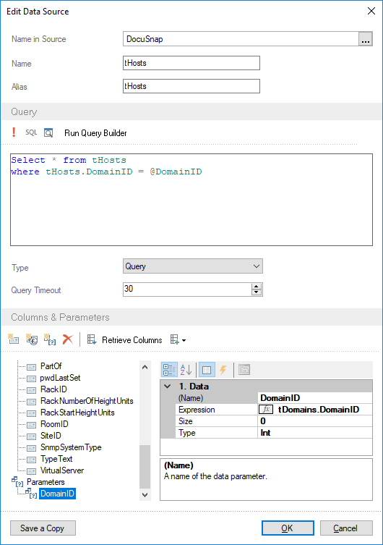This screenshot has width=383, height=545.
Task: Click the SiteID column icon
Action: [32, 436]
